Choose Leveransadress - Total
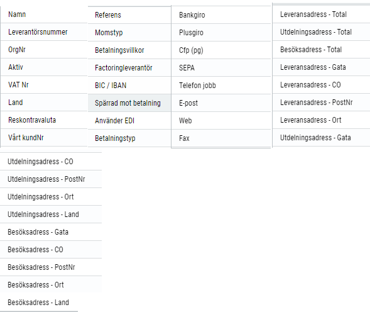370x312 pixels. [322, 14]
